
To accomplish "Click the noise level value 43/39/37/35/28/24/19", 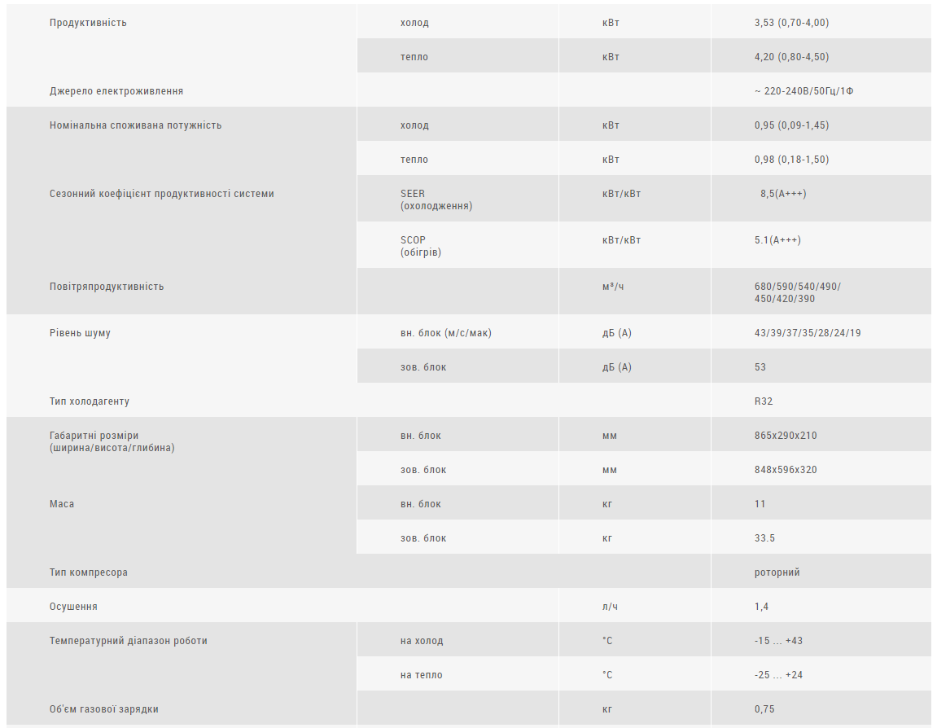I will pos(808,333).
